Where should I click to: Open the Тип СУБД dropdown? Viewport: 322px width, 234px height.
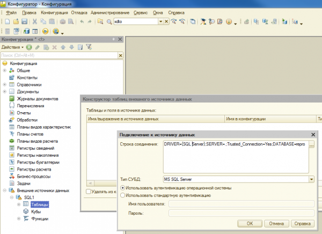(x=311, y=180)
